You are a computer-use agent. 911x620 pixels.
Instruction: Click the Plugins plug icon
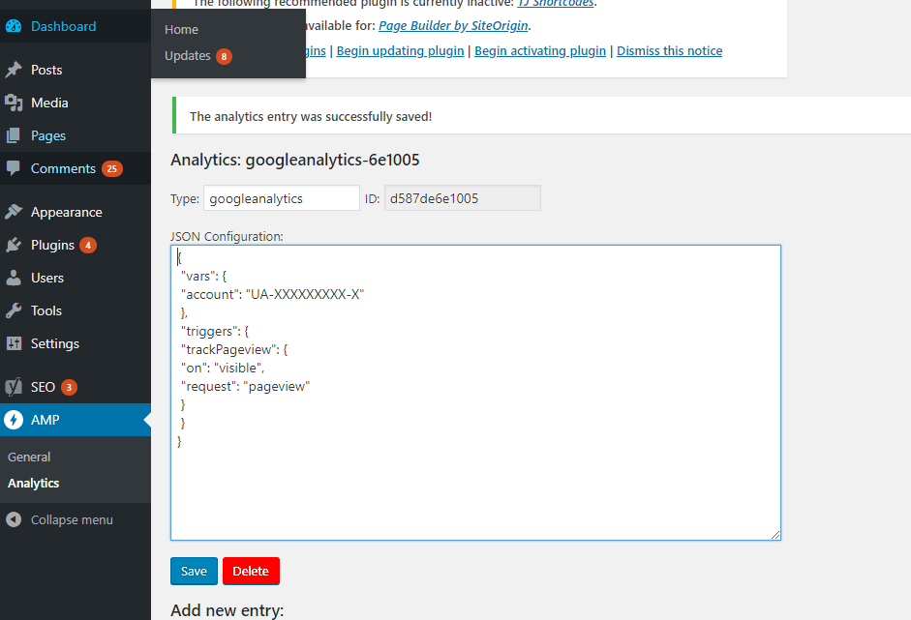14,245
